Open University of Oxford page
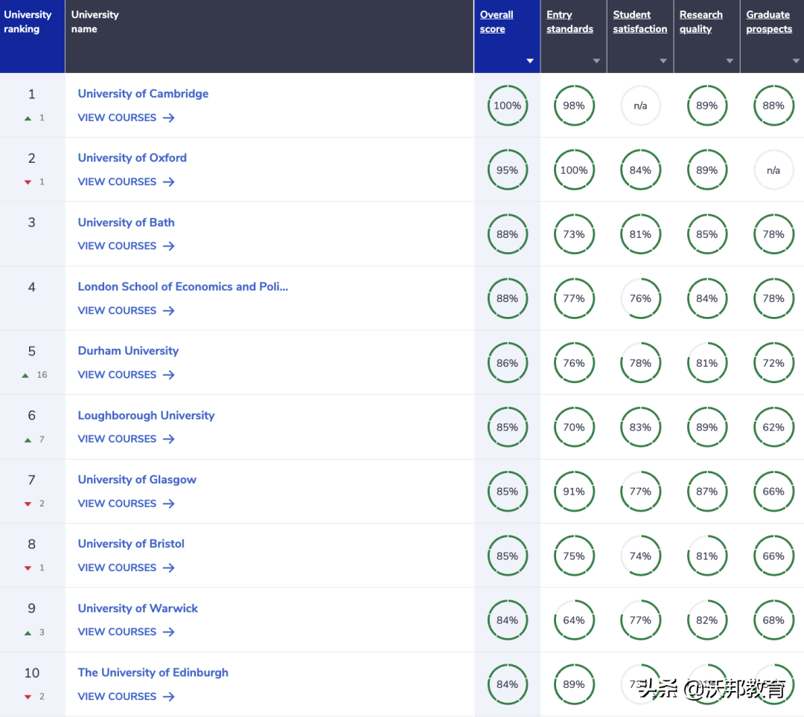Screen dimensions: 804x717 pos(133,158)
